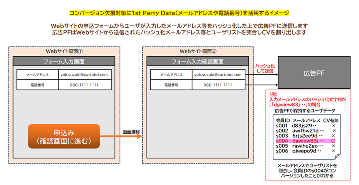Select the s006 row with ojwgpo9d
The height and width of the screenshot is (185, 359).
(x=305, y=151)
